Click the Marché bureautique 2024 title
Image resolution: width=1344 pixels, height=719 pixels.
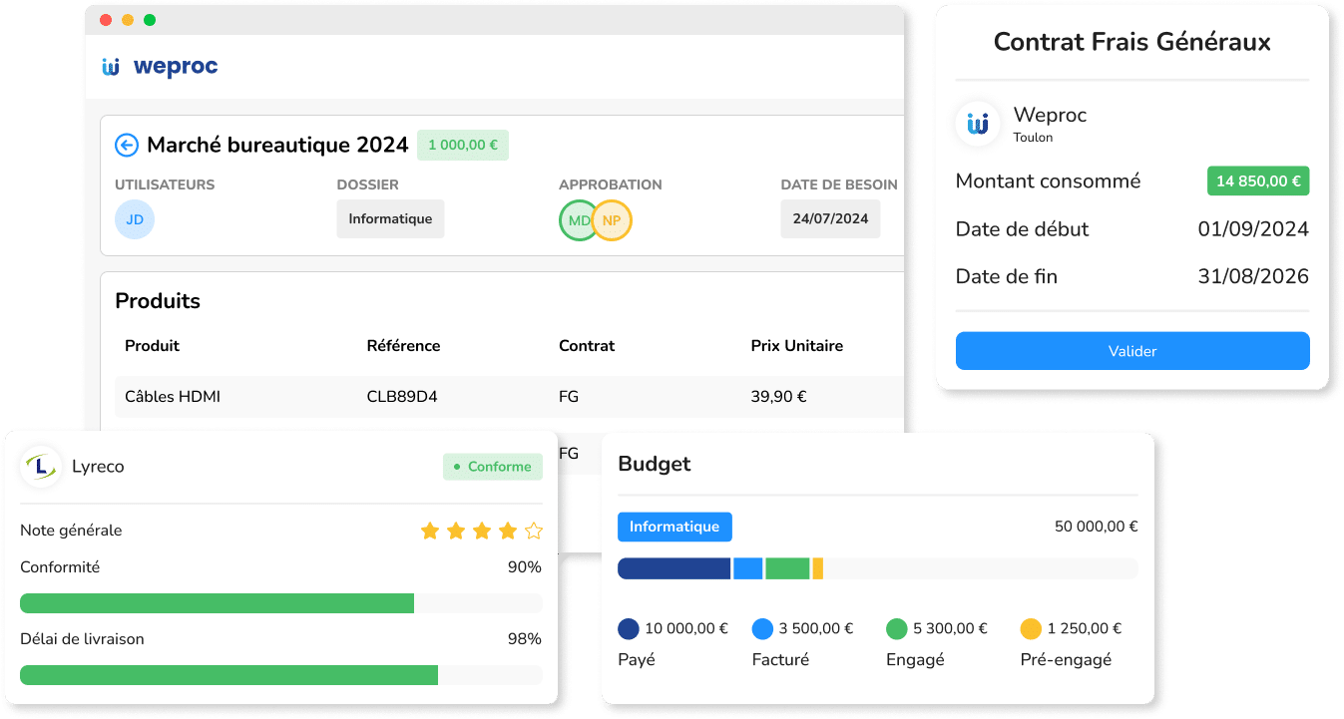click(277, 146)
